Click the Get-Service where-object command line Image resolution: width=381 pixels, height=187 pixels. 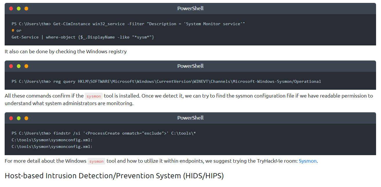(x=83, y=37)
